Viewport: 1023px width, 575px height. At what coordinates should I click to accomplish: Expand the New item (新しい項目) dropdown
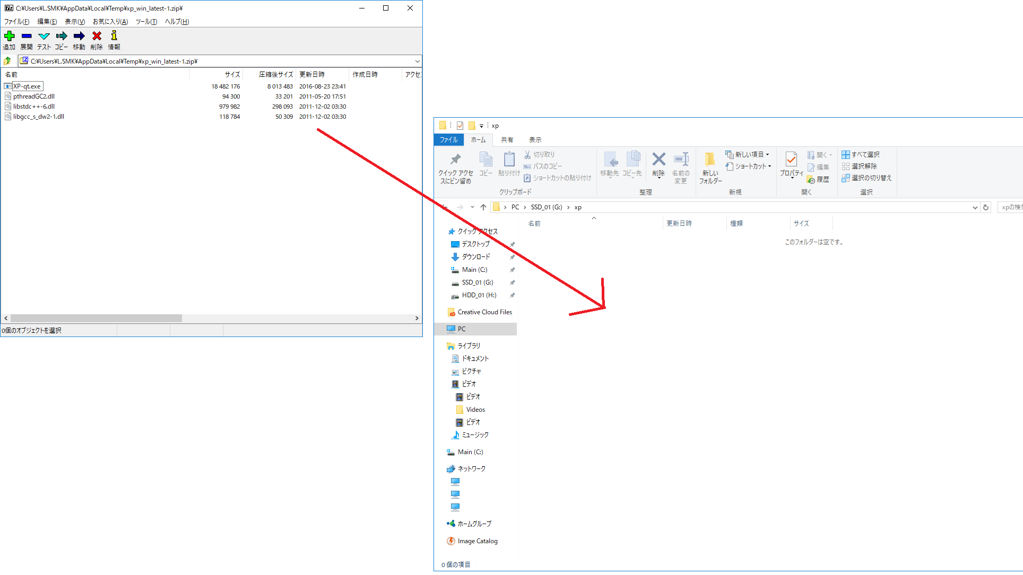click(768, 155)
